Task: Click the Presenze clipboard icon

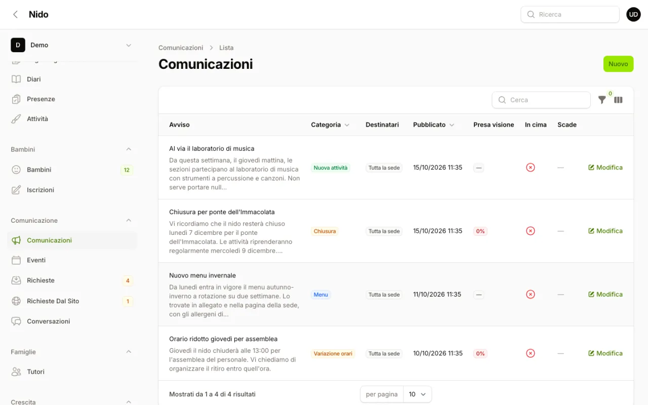Action: click(17, 99)
